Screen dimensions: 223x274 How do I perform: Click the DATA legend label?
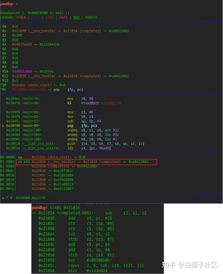click(64, 17)
